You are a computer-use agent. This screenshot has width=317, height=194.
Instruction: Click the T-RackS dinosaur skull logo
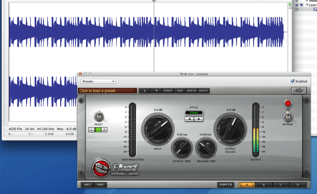pyautogui.click(x=101, y=168)
